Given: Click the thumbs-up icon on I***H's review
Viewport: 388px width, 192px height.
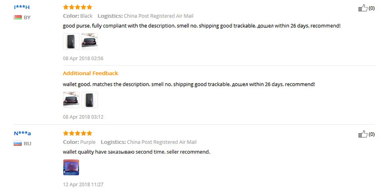Looking at the screenshot, I should (x=363, y=8).
